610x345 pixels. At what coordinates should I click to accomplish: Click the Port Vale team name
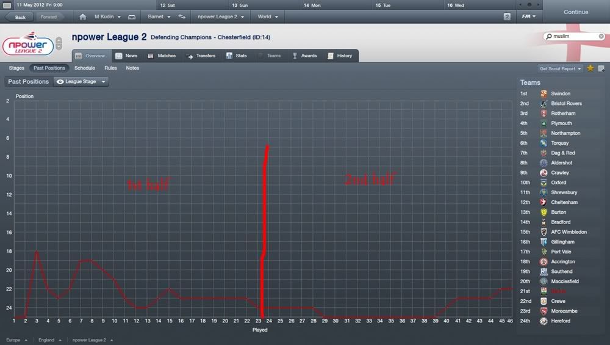(x=561, y=252)
